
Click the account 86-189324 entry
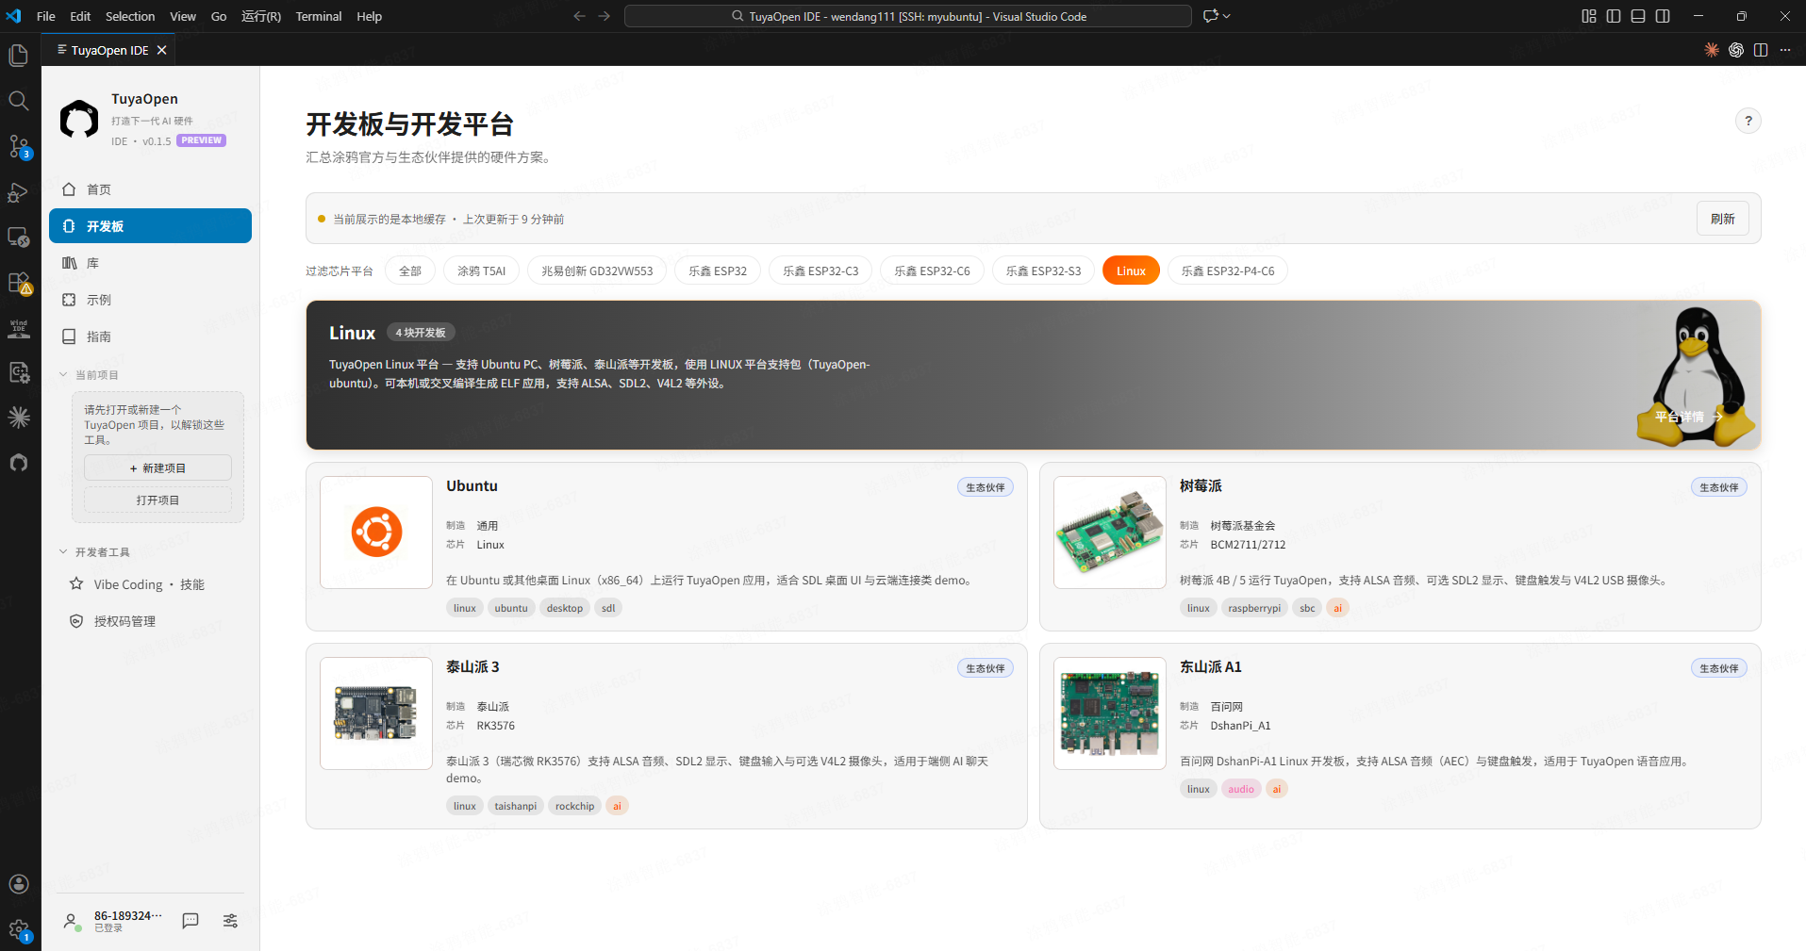[x=113, y=921]
